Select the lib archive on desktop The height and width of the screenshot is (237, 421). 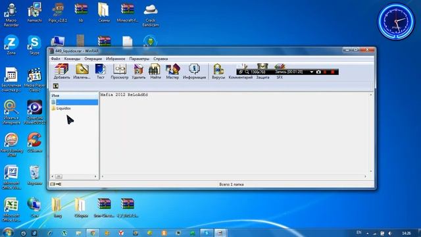(x=81, y=13)
